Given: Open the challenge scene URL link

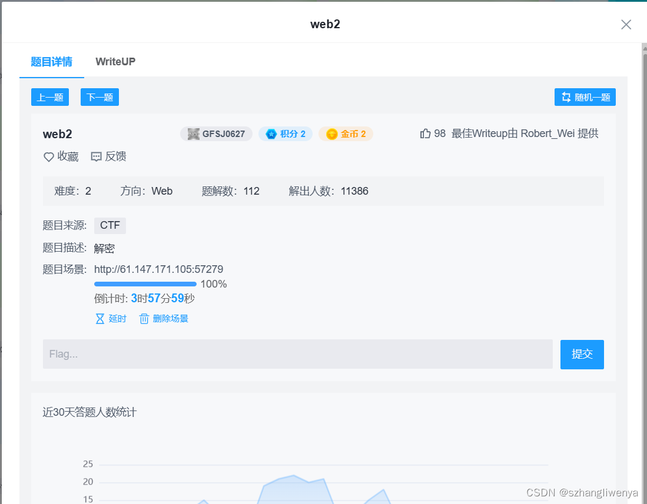Looking at the screenshot, I should (x=160, y=269).
